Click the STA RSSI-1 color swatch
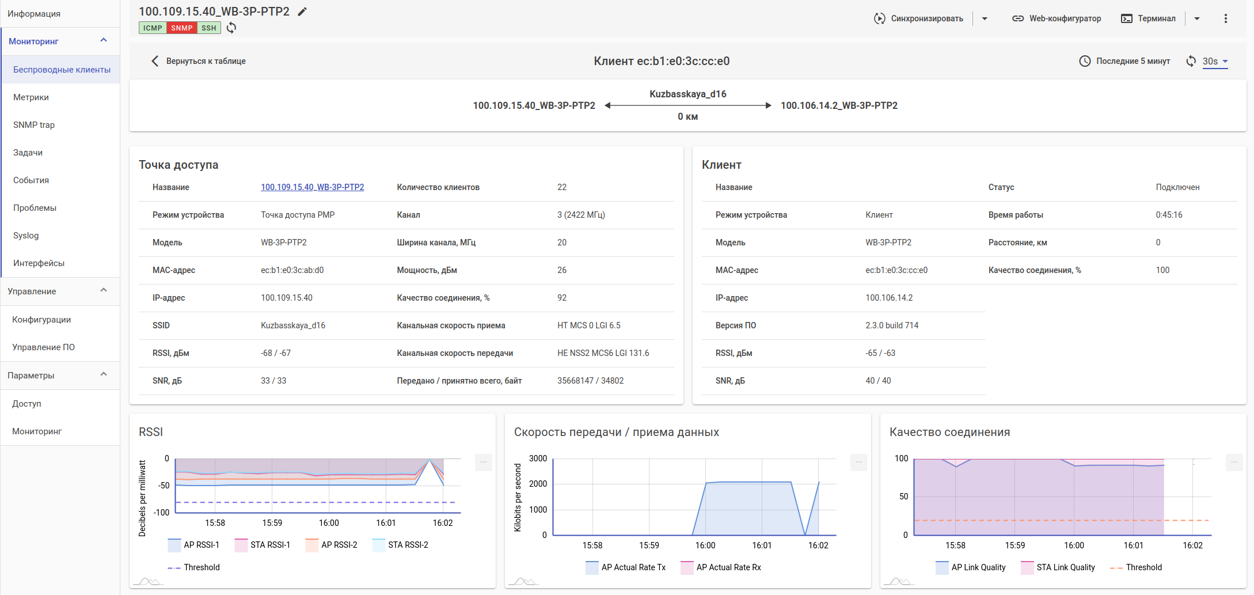Image resolution: width=1254 pixels, height=595 pixels. click(241, 545)
